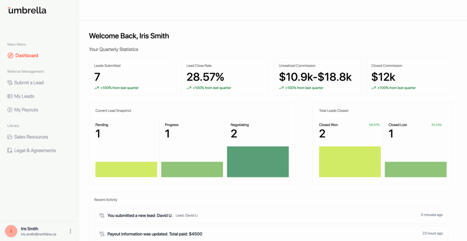This screenshot has width=467, height=241.
Task: Go to the My Payouts page
Action: click(x=26, y=110)
